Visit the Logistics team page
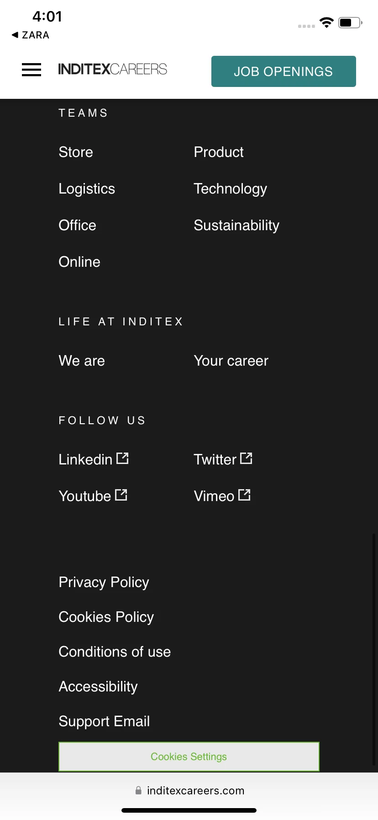Screen dimensions: 378x820 [x=87, y=189]
